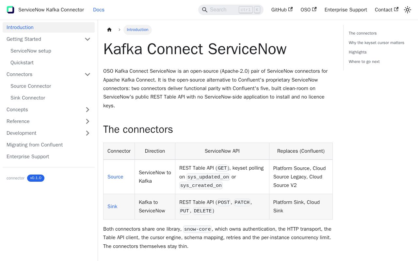The image size is (418, 261).
Task: Open Enterprise Support in the sidebar
Action: pos(49,157)
